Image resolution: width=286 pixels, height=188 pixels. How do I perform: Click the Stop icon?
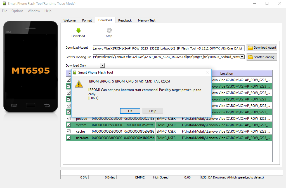[x=109, y=30]
